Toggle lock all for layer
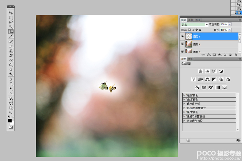242x161 pixels. pyautogui.click(x=200, y=30)
